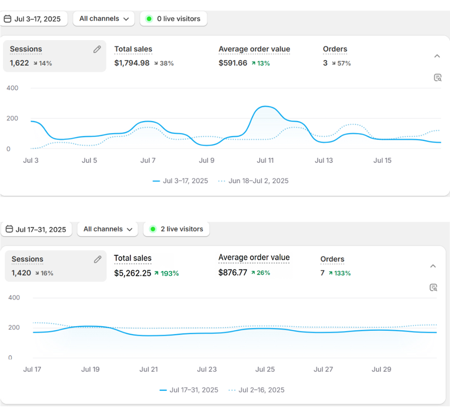450x413 pixels.
Task: Open the bottom All channels dropdown
Action: click(107, 229)
